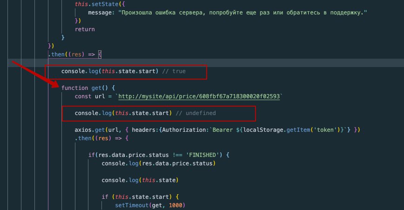
Task: Click the 'function get()' declaration line
Action: point(88,88)
